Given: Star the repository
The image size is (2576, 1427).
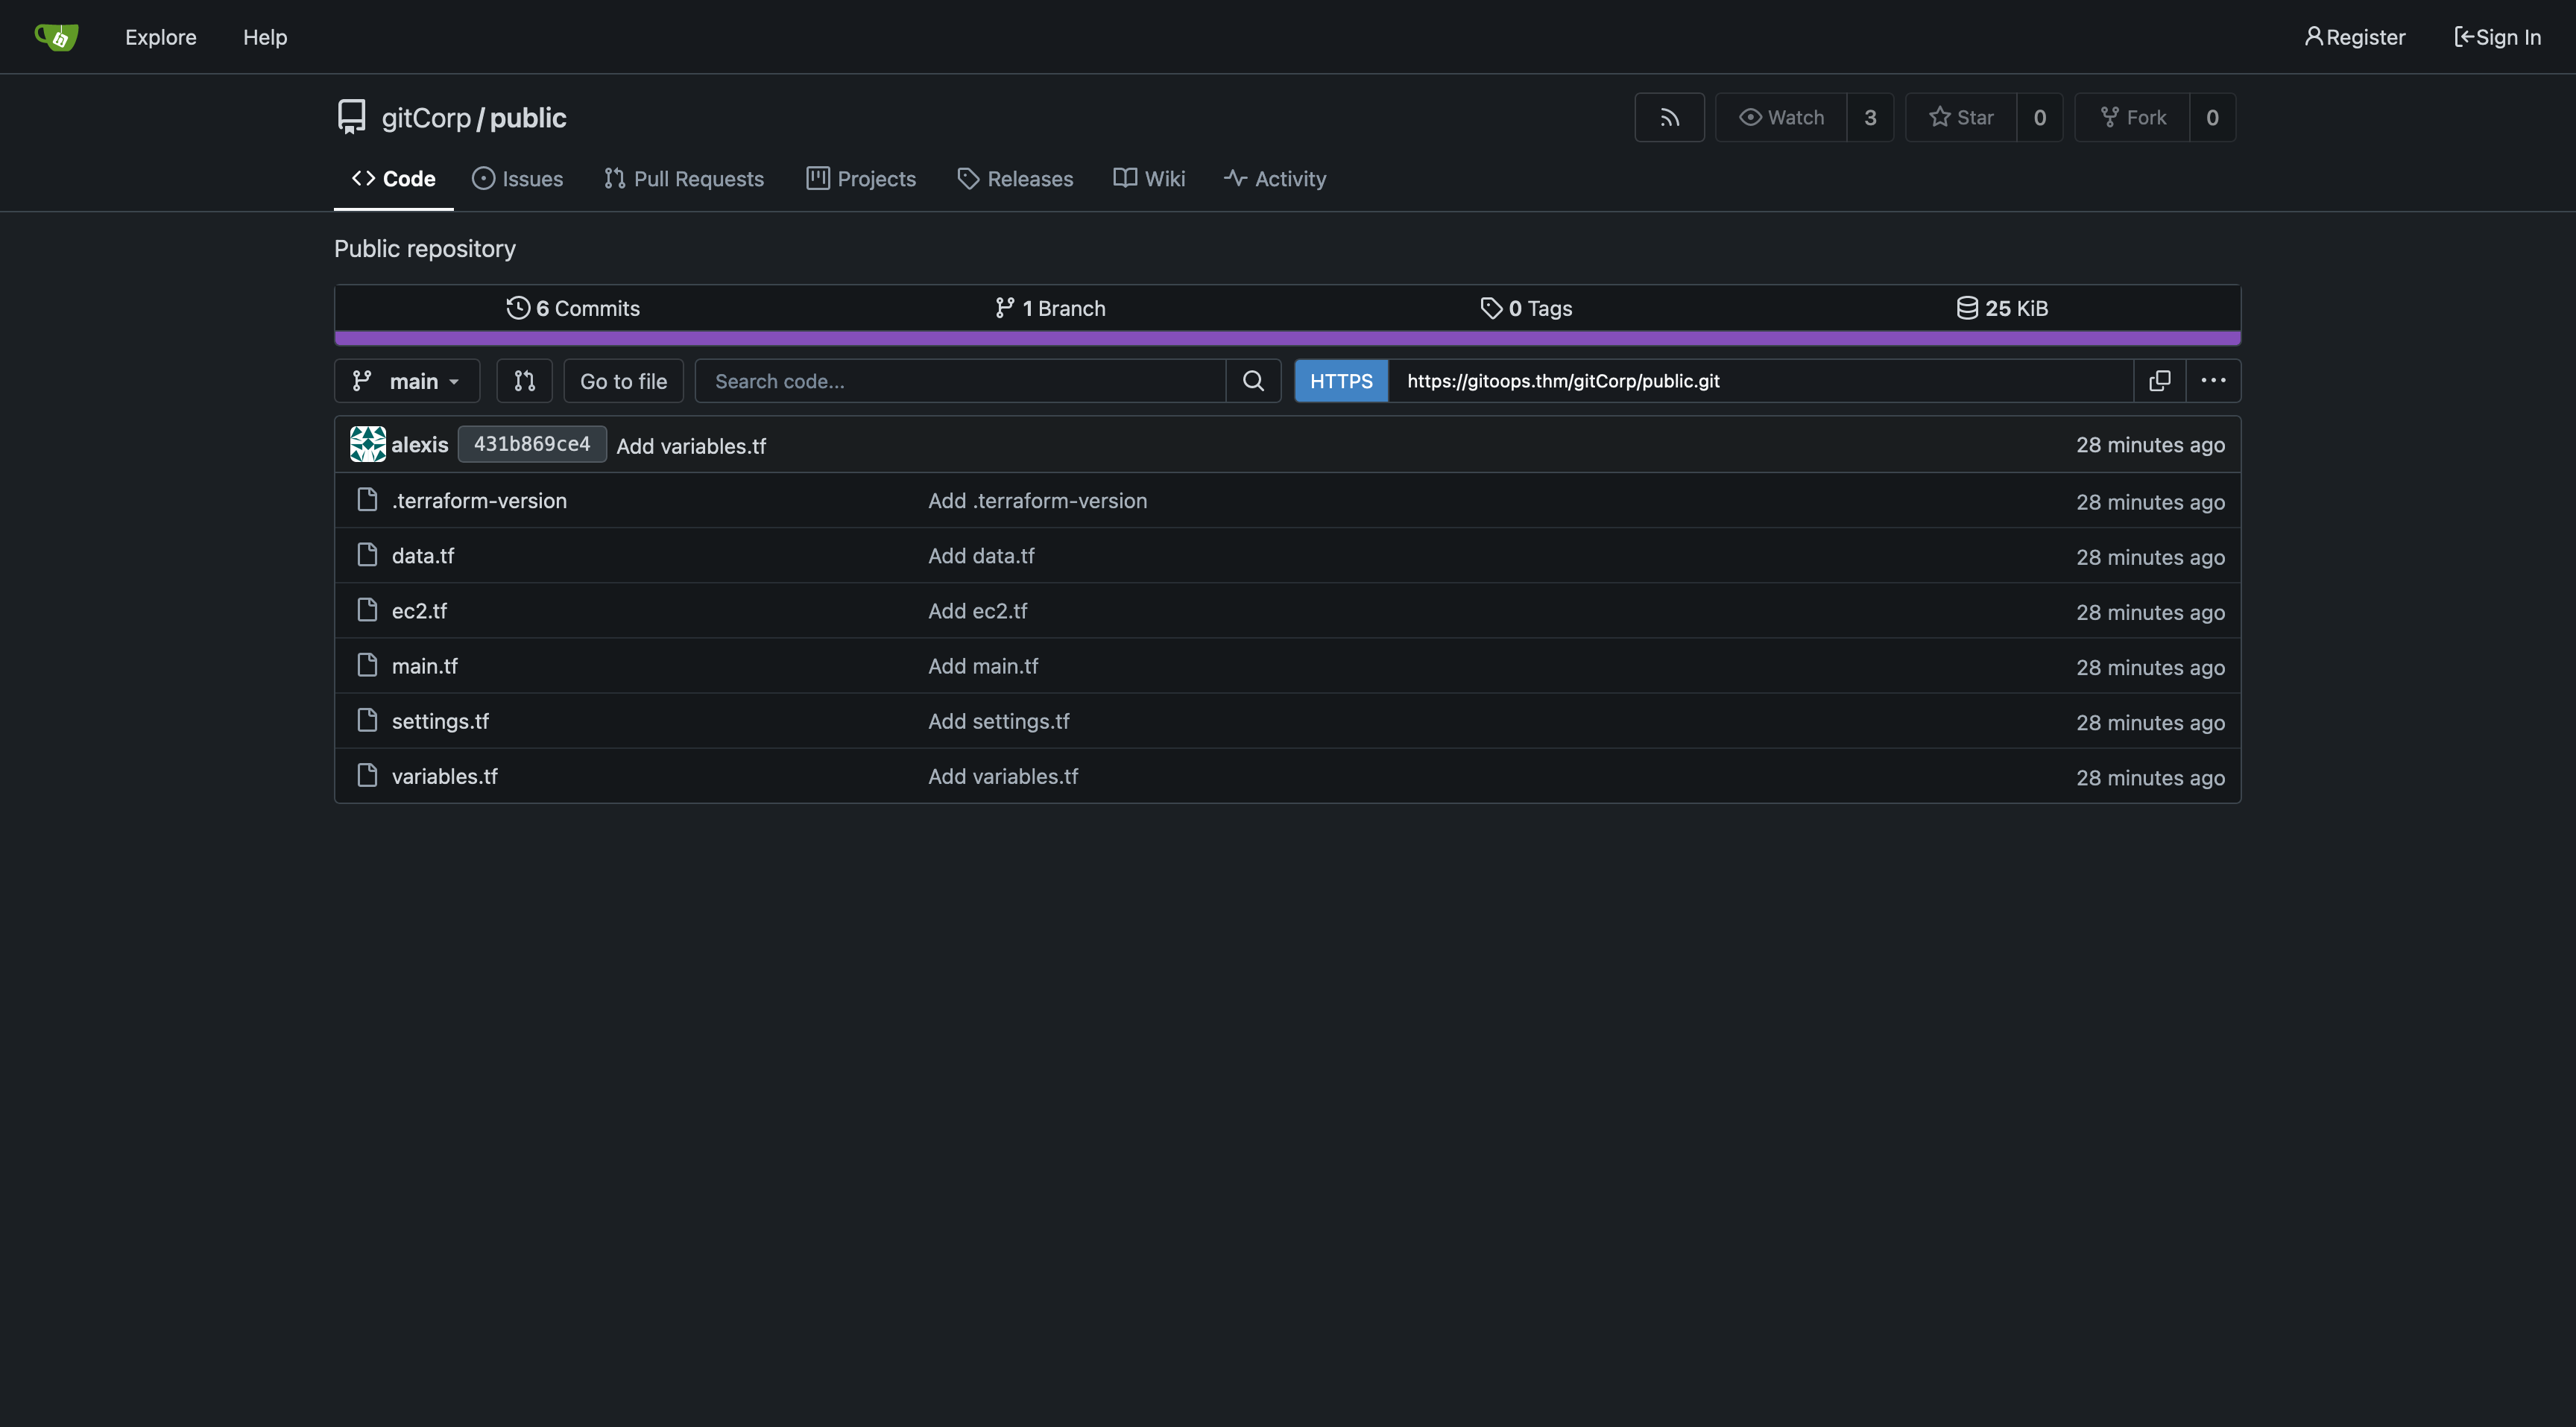Looking at the screenshot, I should (1961, 117).
